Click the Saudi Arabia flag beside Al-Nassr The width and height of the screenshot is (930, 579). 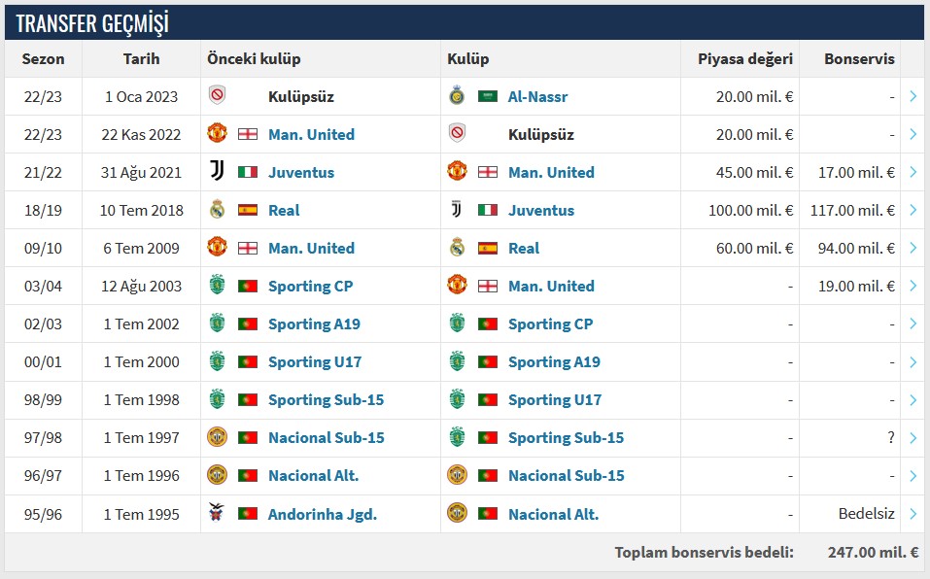click(487, 96)
